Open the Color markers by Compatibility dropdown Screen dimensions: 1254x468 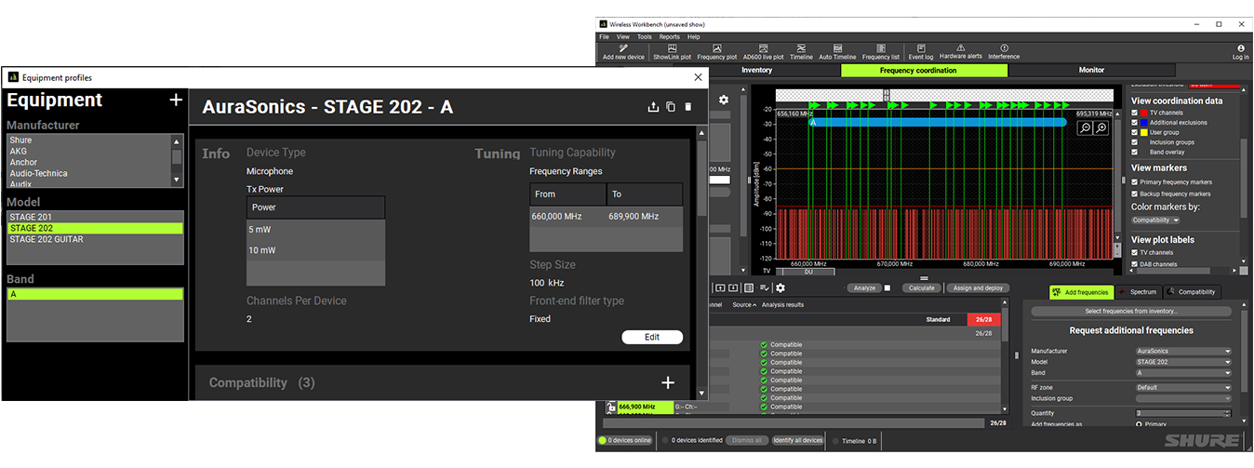(x=1155, y=221)
